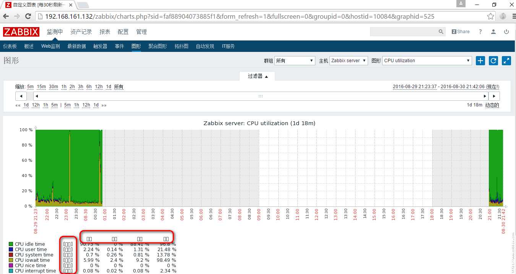Set zoom to 30m
This screenshot has height=274, width=516.
(54, 87)
